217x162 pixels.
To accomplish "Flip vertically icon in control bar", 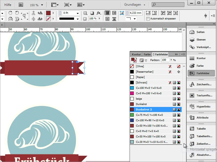I will pyautogui.click(x=17, y=19).
